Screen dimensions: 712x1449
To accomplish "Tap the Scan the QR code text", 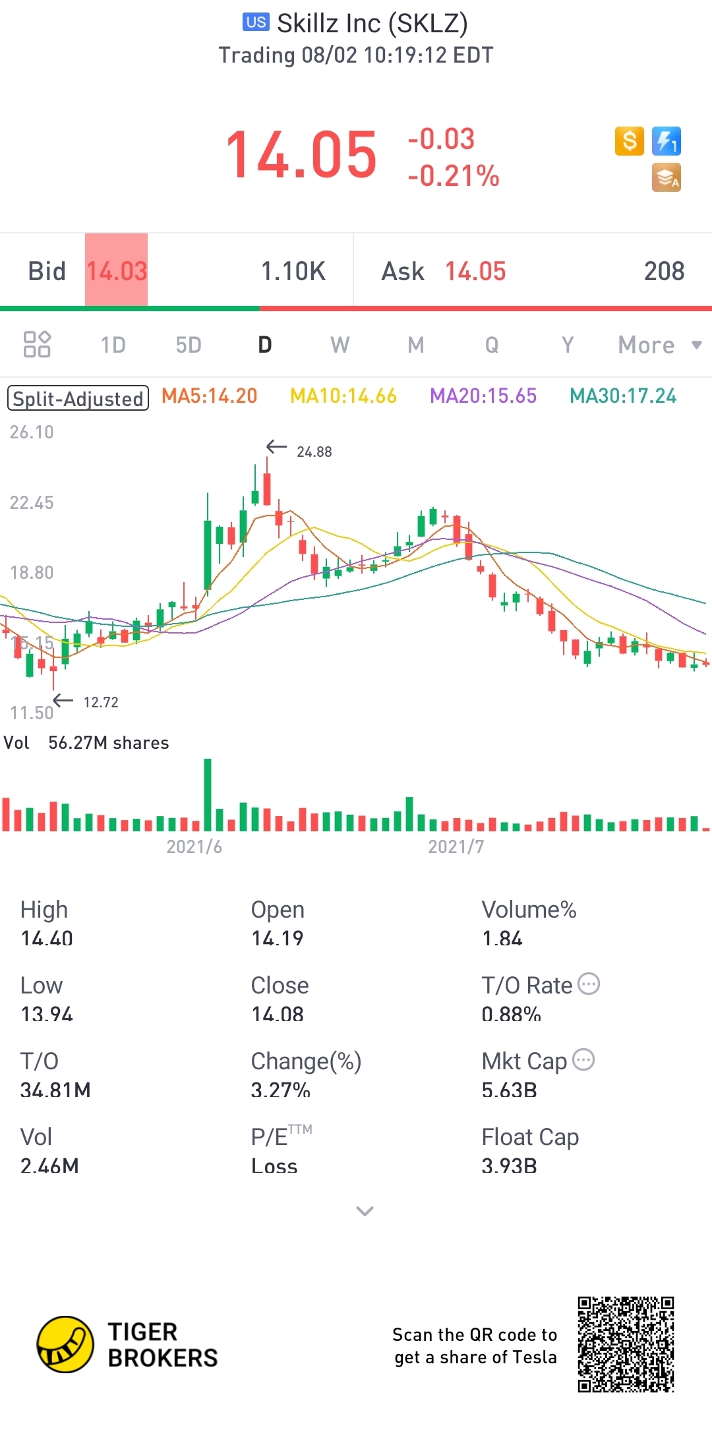I will 475,1345.
